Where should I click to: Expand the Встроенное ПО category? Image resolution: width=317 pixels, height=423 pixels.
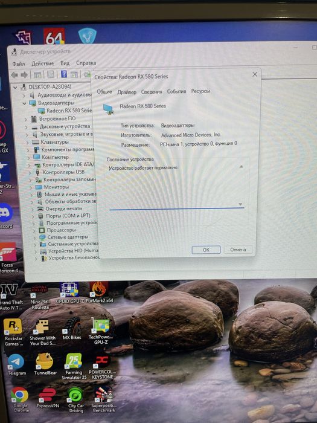(26, 119)
